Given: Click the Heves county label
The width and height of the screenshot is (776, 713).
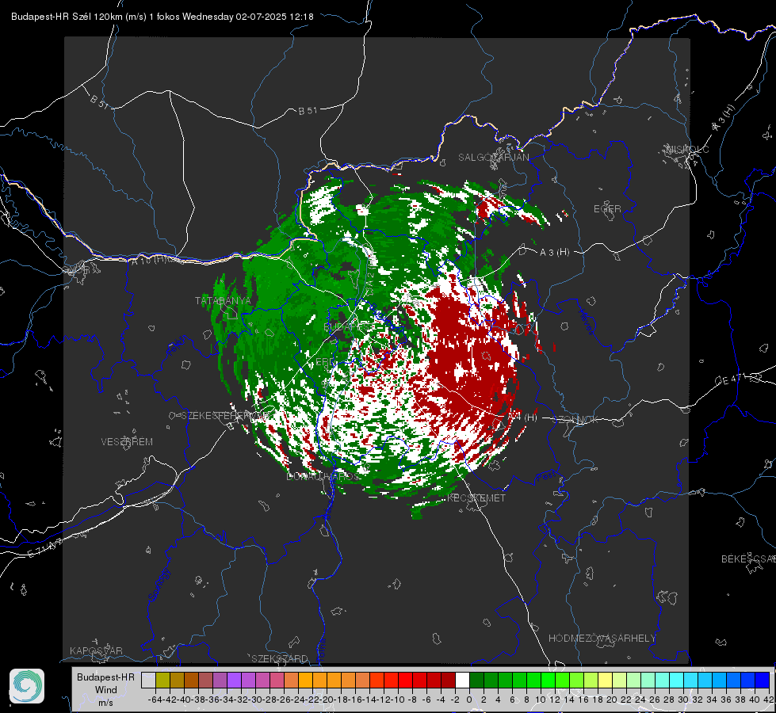Looking at the screenshot, I should click(586, 322).
